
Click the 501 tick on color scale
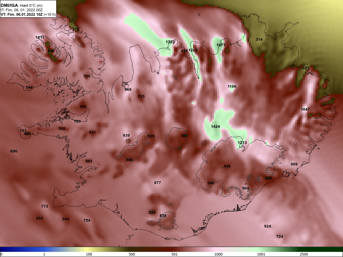[x=174, y=254]
